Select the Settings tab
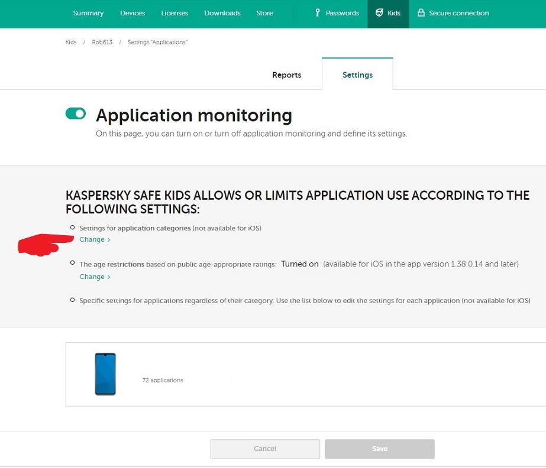Screen dimensions: 546x468 (x=357, y=75)
